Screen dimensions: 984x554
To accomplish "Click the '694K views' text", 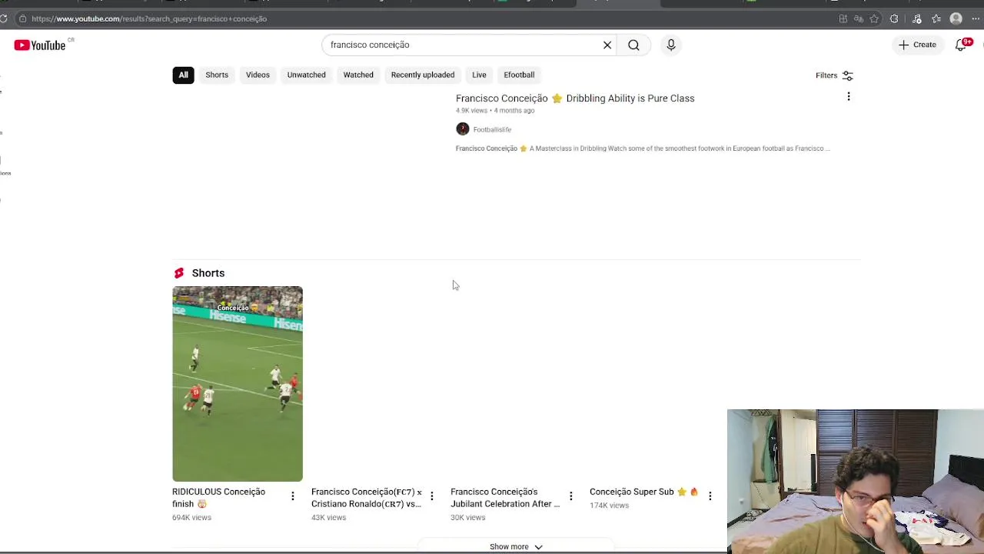I will pos(191,518).
